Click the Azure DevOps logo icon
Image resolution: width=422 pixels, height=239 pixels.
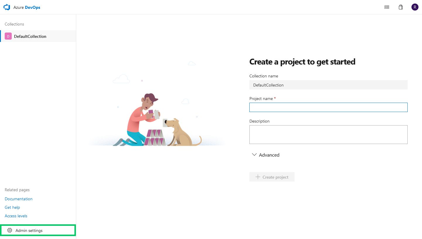[x=7, y=7]
